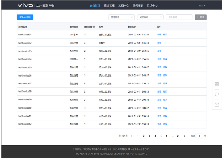Viewport: 224px width, 160px height.
Task: Select current page 1 in pagination
Action: coord(138,136)
